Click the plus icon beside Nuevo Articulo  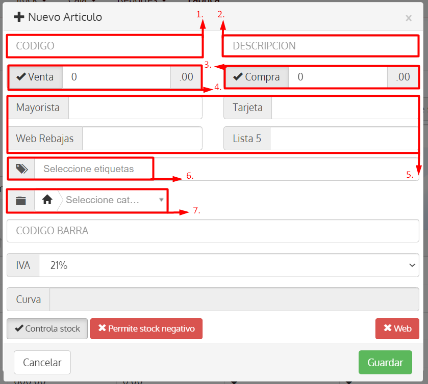tap(18, 17)
